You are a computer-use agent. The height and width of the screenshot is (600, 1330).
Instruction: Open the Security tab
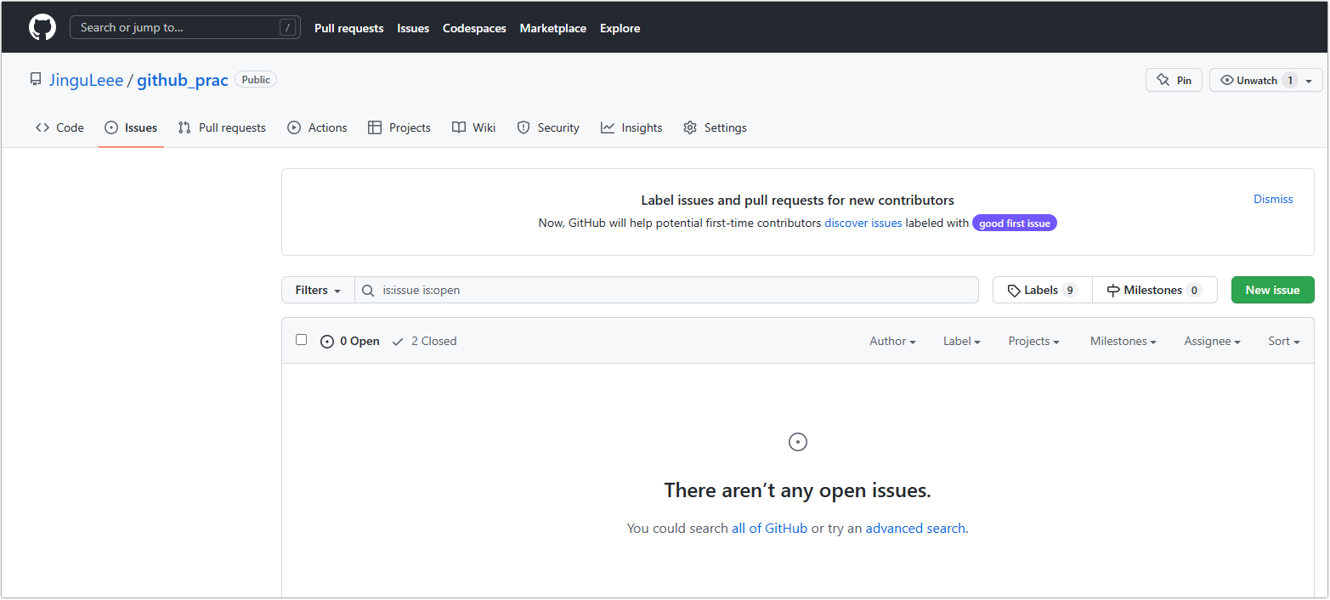pos(548,127)
